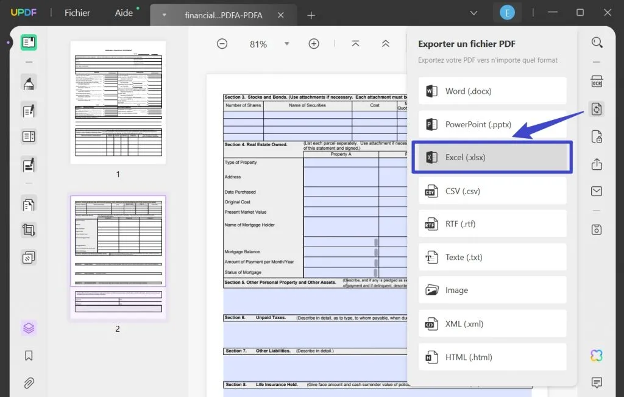Open the comments panel at bottom right
The width and height of the screenshot is (624, 397).
pos(597,382)
